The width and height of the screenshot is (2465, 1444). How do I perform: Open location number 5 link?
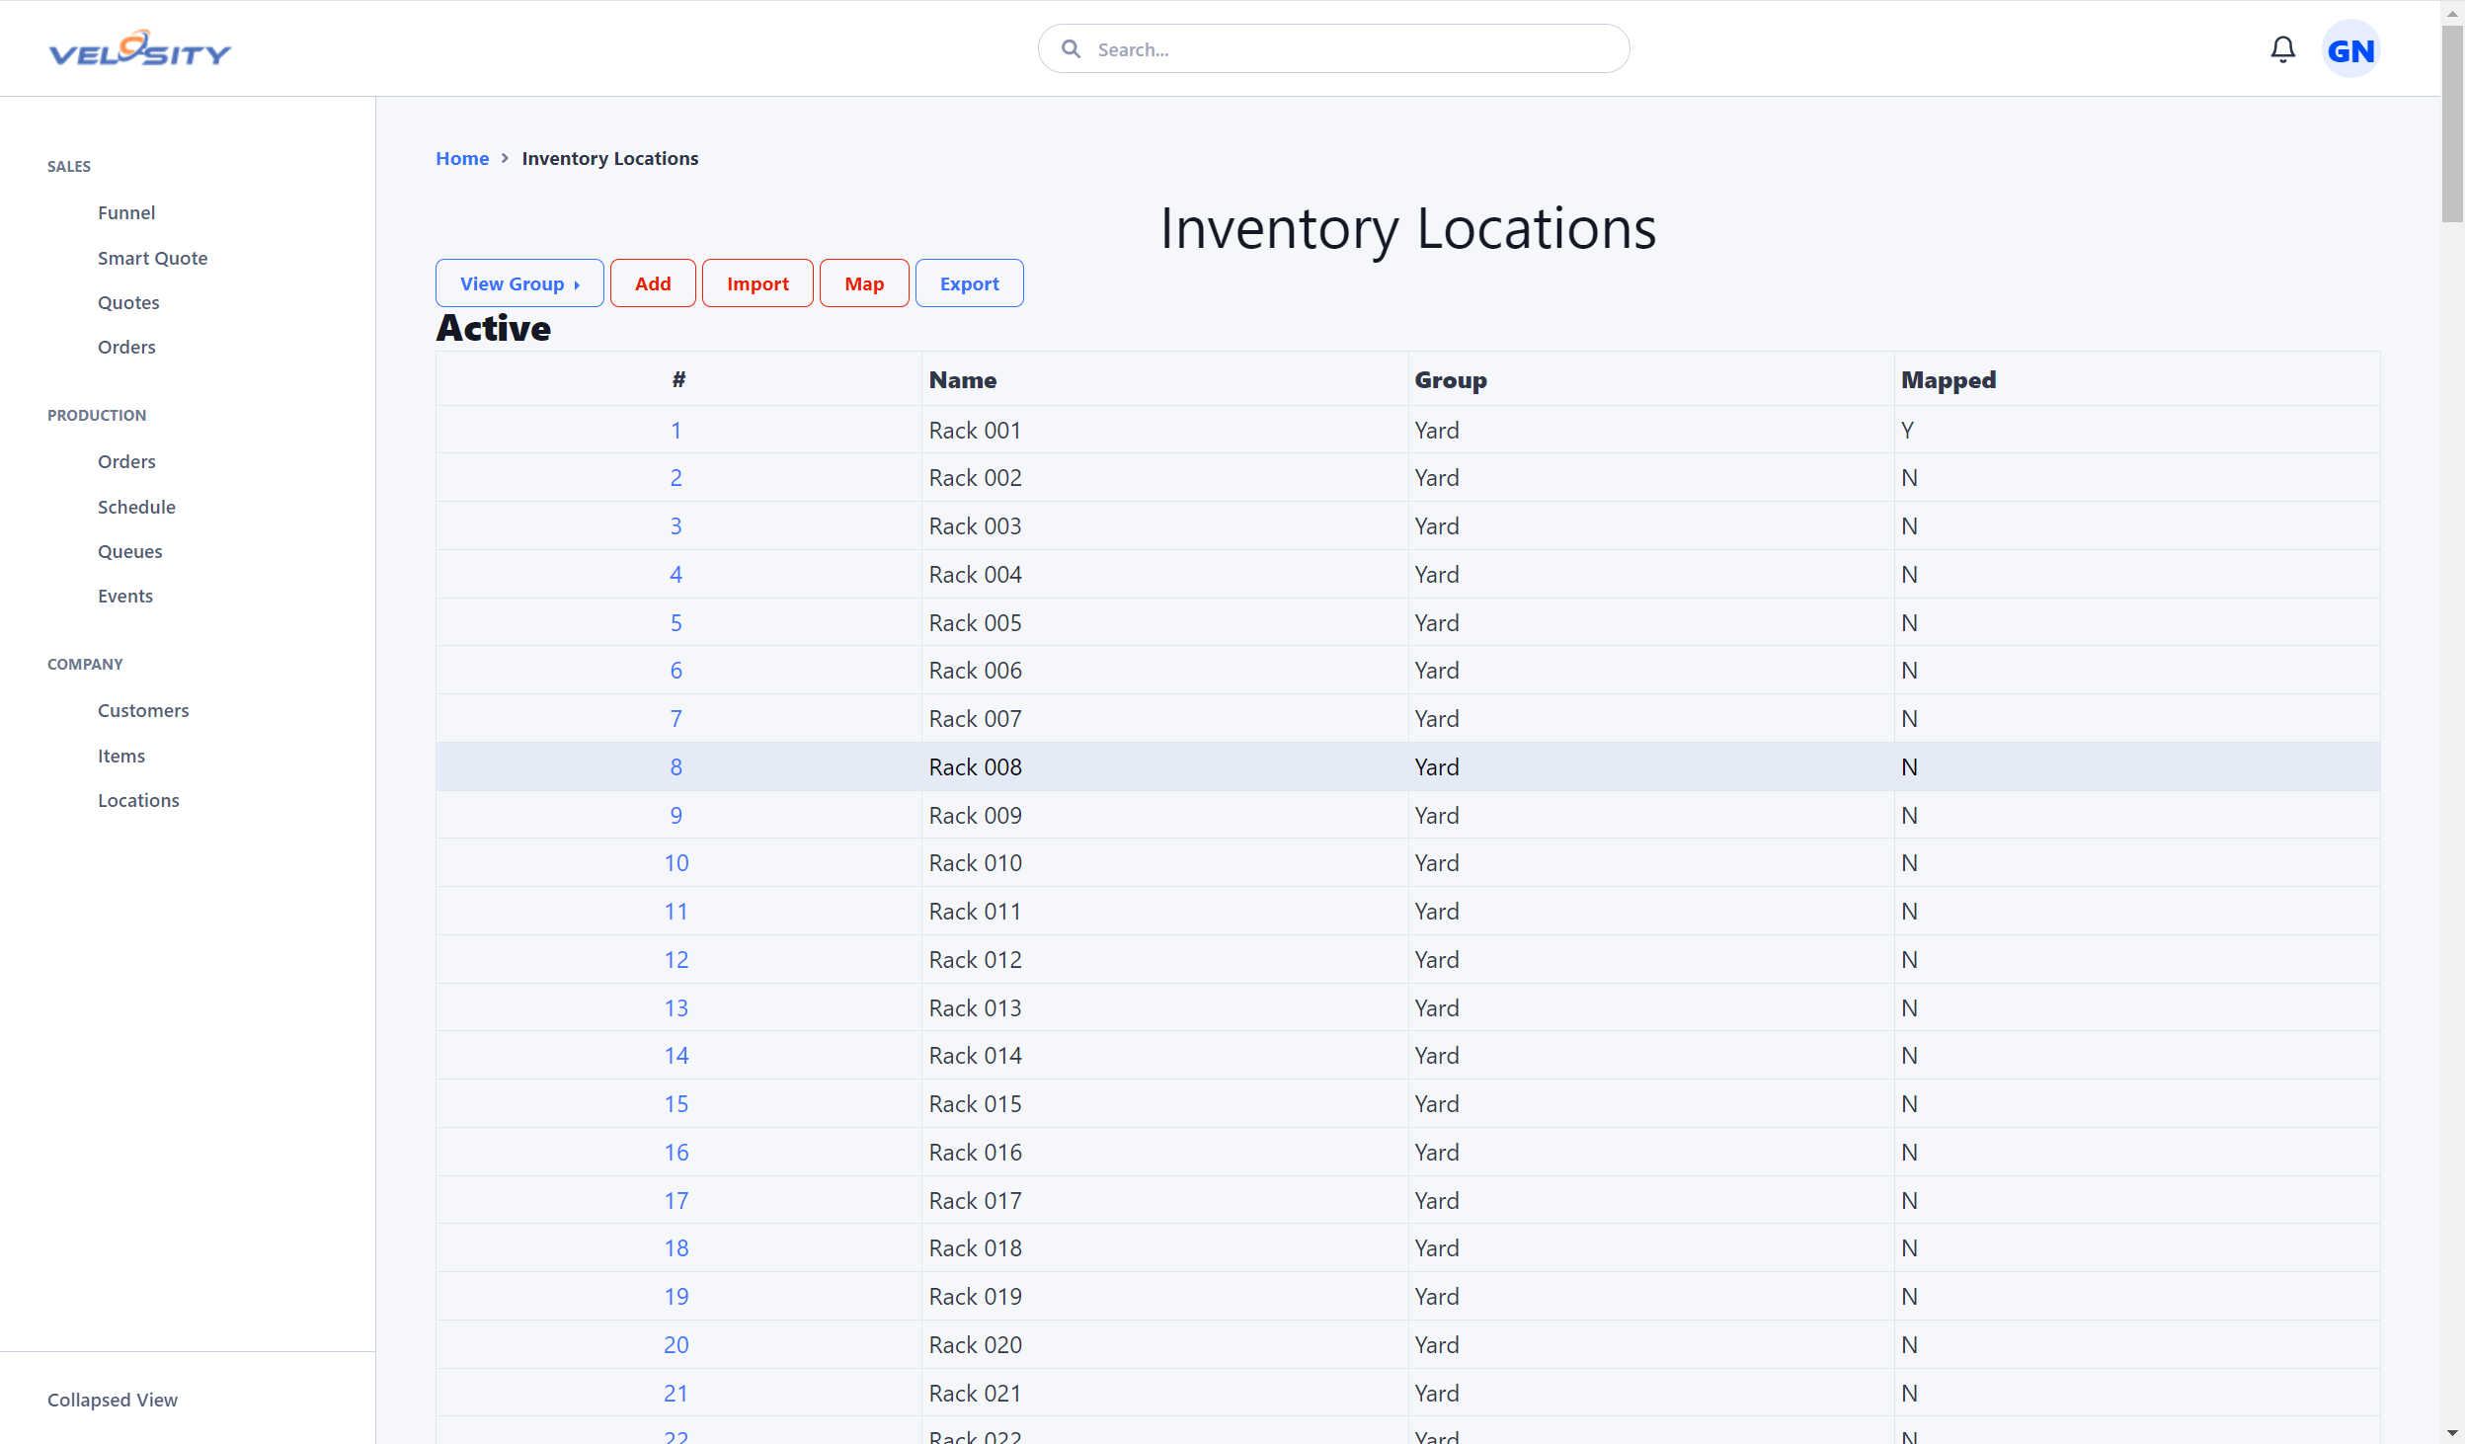pos(676,622)
